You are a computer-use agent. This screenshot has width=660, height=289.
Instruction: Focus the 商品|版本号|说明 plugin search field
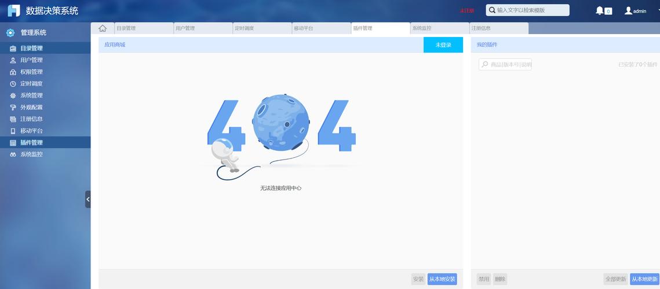pos(505,64)
